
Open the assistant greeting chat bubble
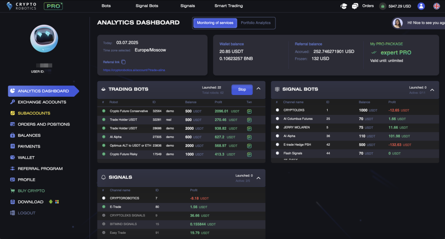(418, 23)
